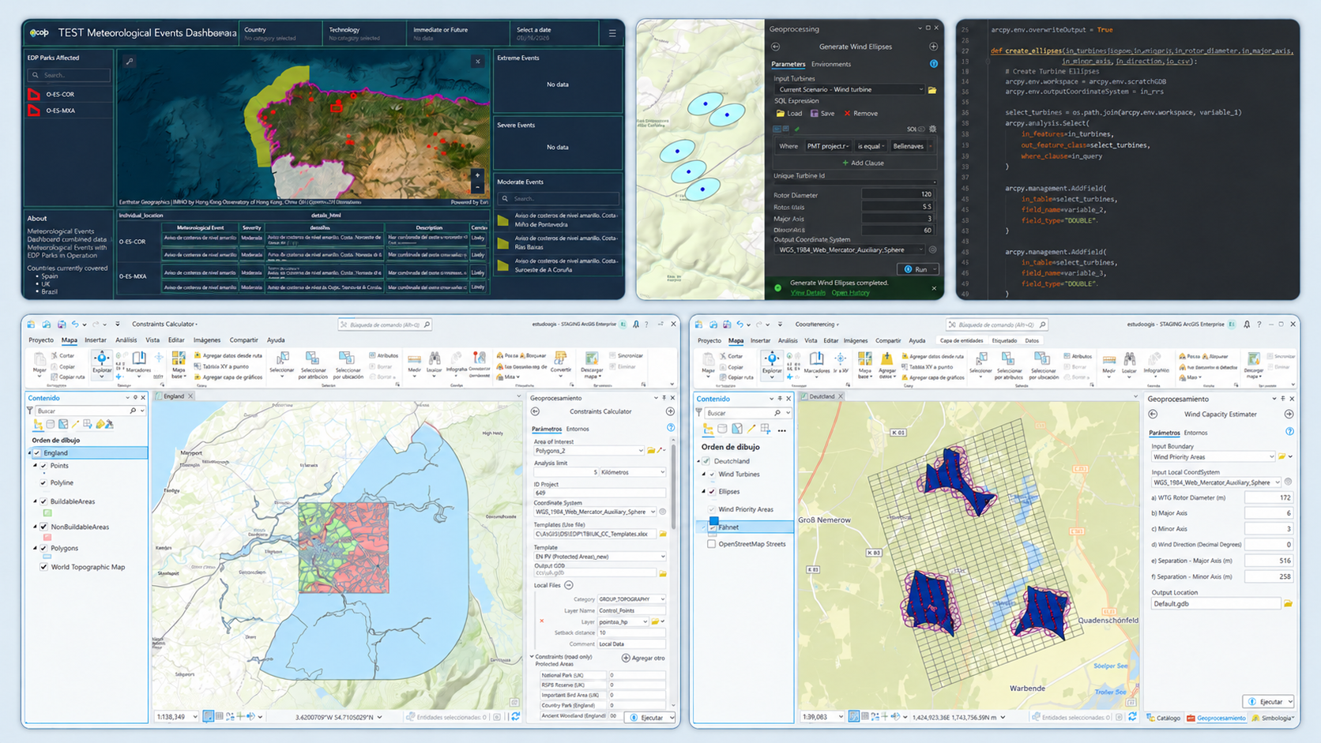This screenshot has height=743, width=1321.
Task: Switch to Environments tab in Generate Wind Ellipses
Action: tap(831, 65)
